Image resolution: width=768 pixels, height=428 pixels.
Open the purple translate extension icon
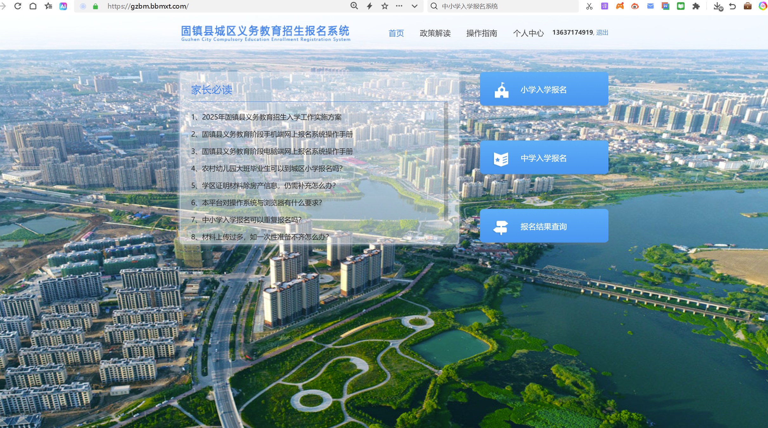coord(605,6)
